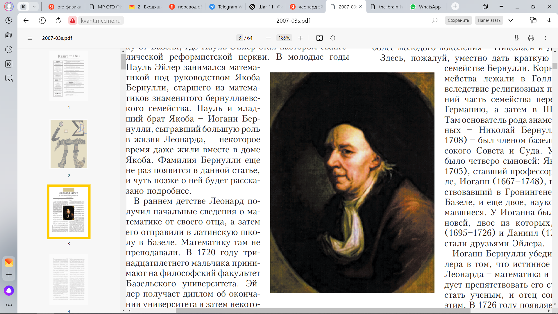
Task: Show the site security warning icon
Action: coord(73,20)
